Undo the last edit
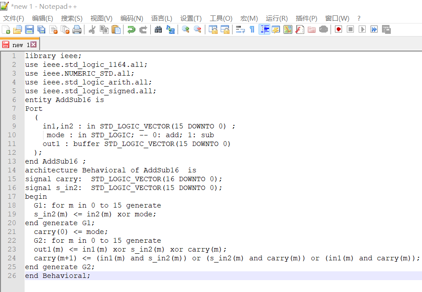 click(x=131, y=29)
